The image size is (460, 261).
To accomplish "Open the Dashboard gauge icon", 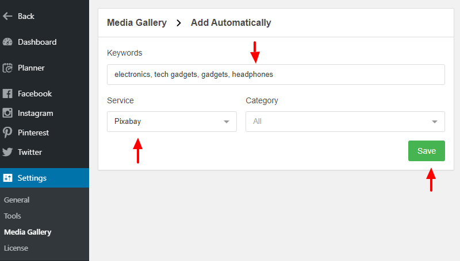I will pyautogui.click(x=7, y=42).
